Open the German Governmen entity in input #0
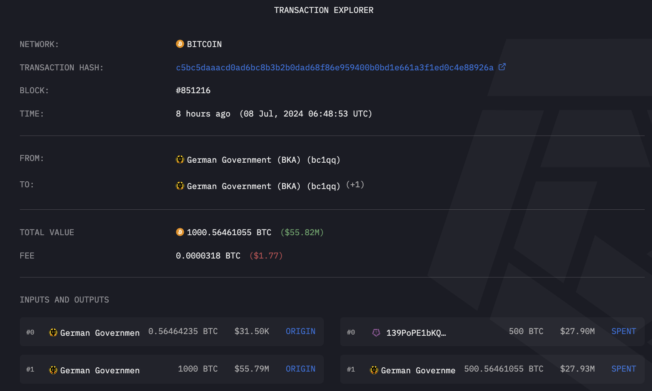The image size is (652, 391). 100,333
